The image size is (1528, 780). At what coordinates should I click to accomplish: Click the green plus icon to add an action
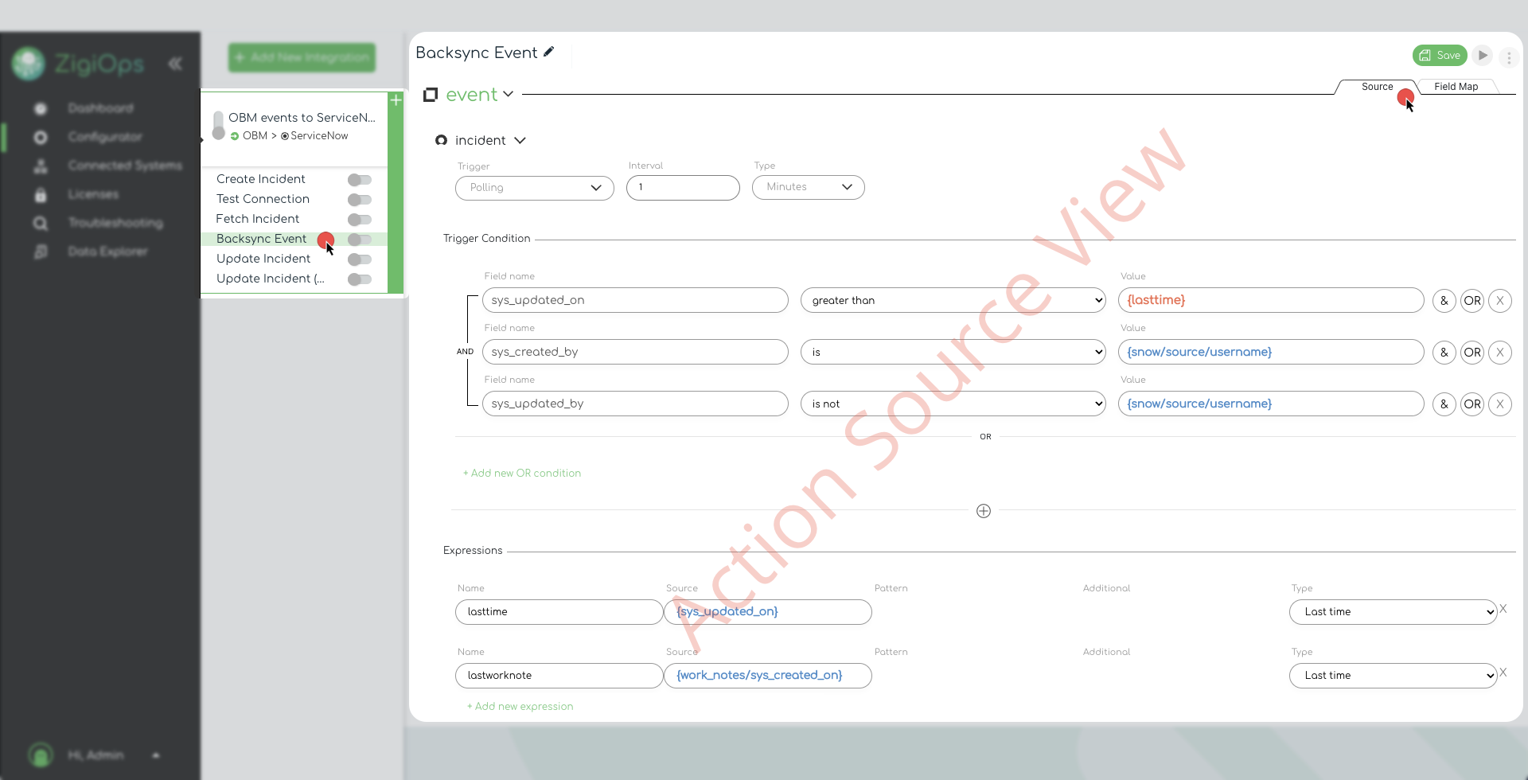coord(396,100)
